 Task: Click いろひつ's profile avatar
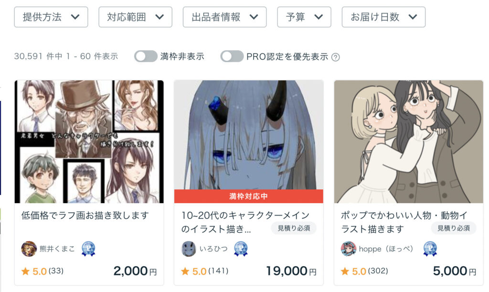[x=189, y=249]
